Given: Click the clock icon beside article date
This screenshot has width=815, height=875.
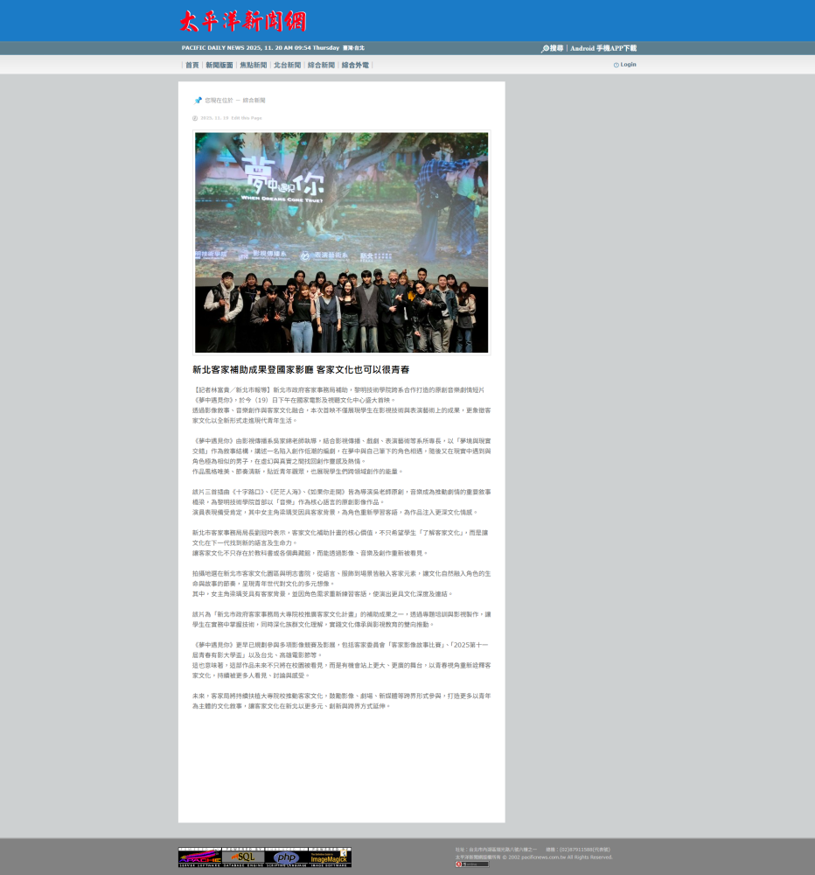Looking at the screenshot, I should point(195,118).
